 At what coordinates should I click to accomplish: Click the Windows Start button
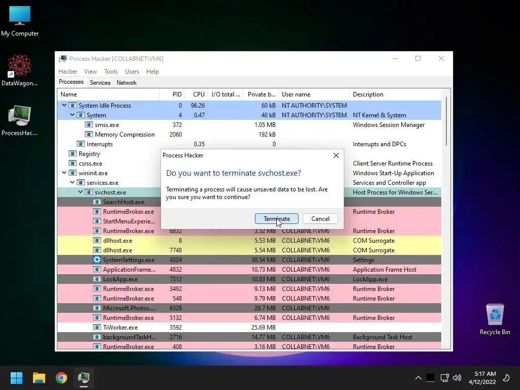pyautogui.click(x=16, y=378)
